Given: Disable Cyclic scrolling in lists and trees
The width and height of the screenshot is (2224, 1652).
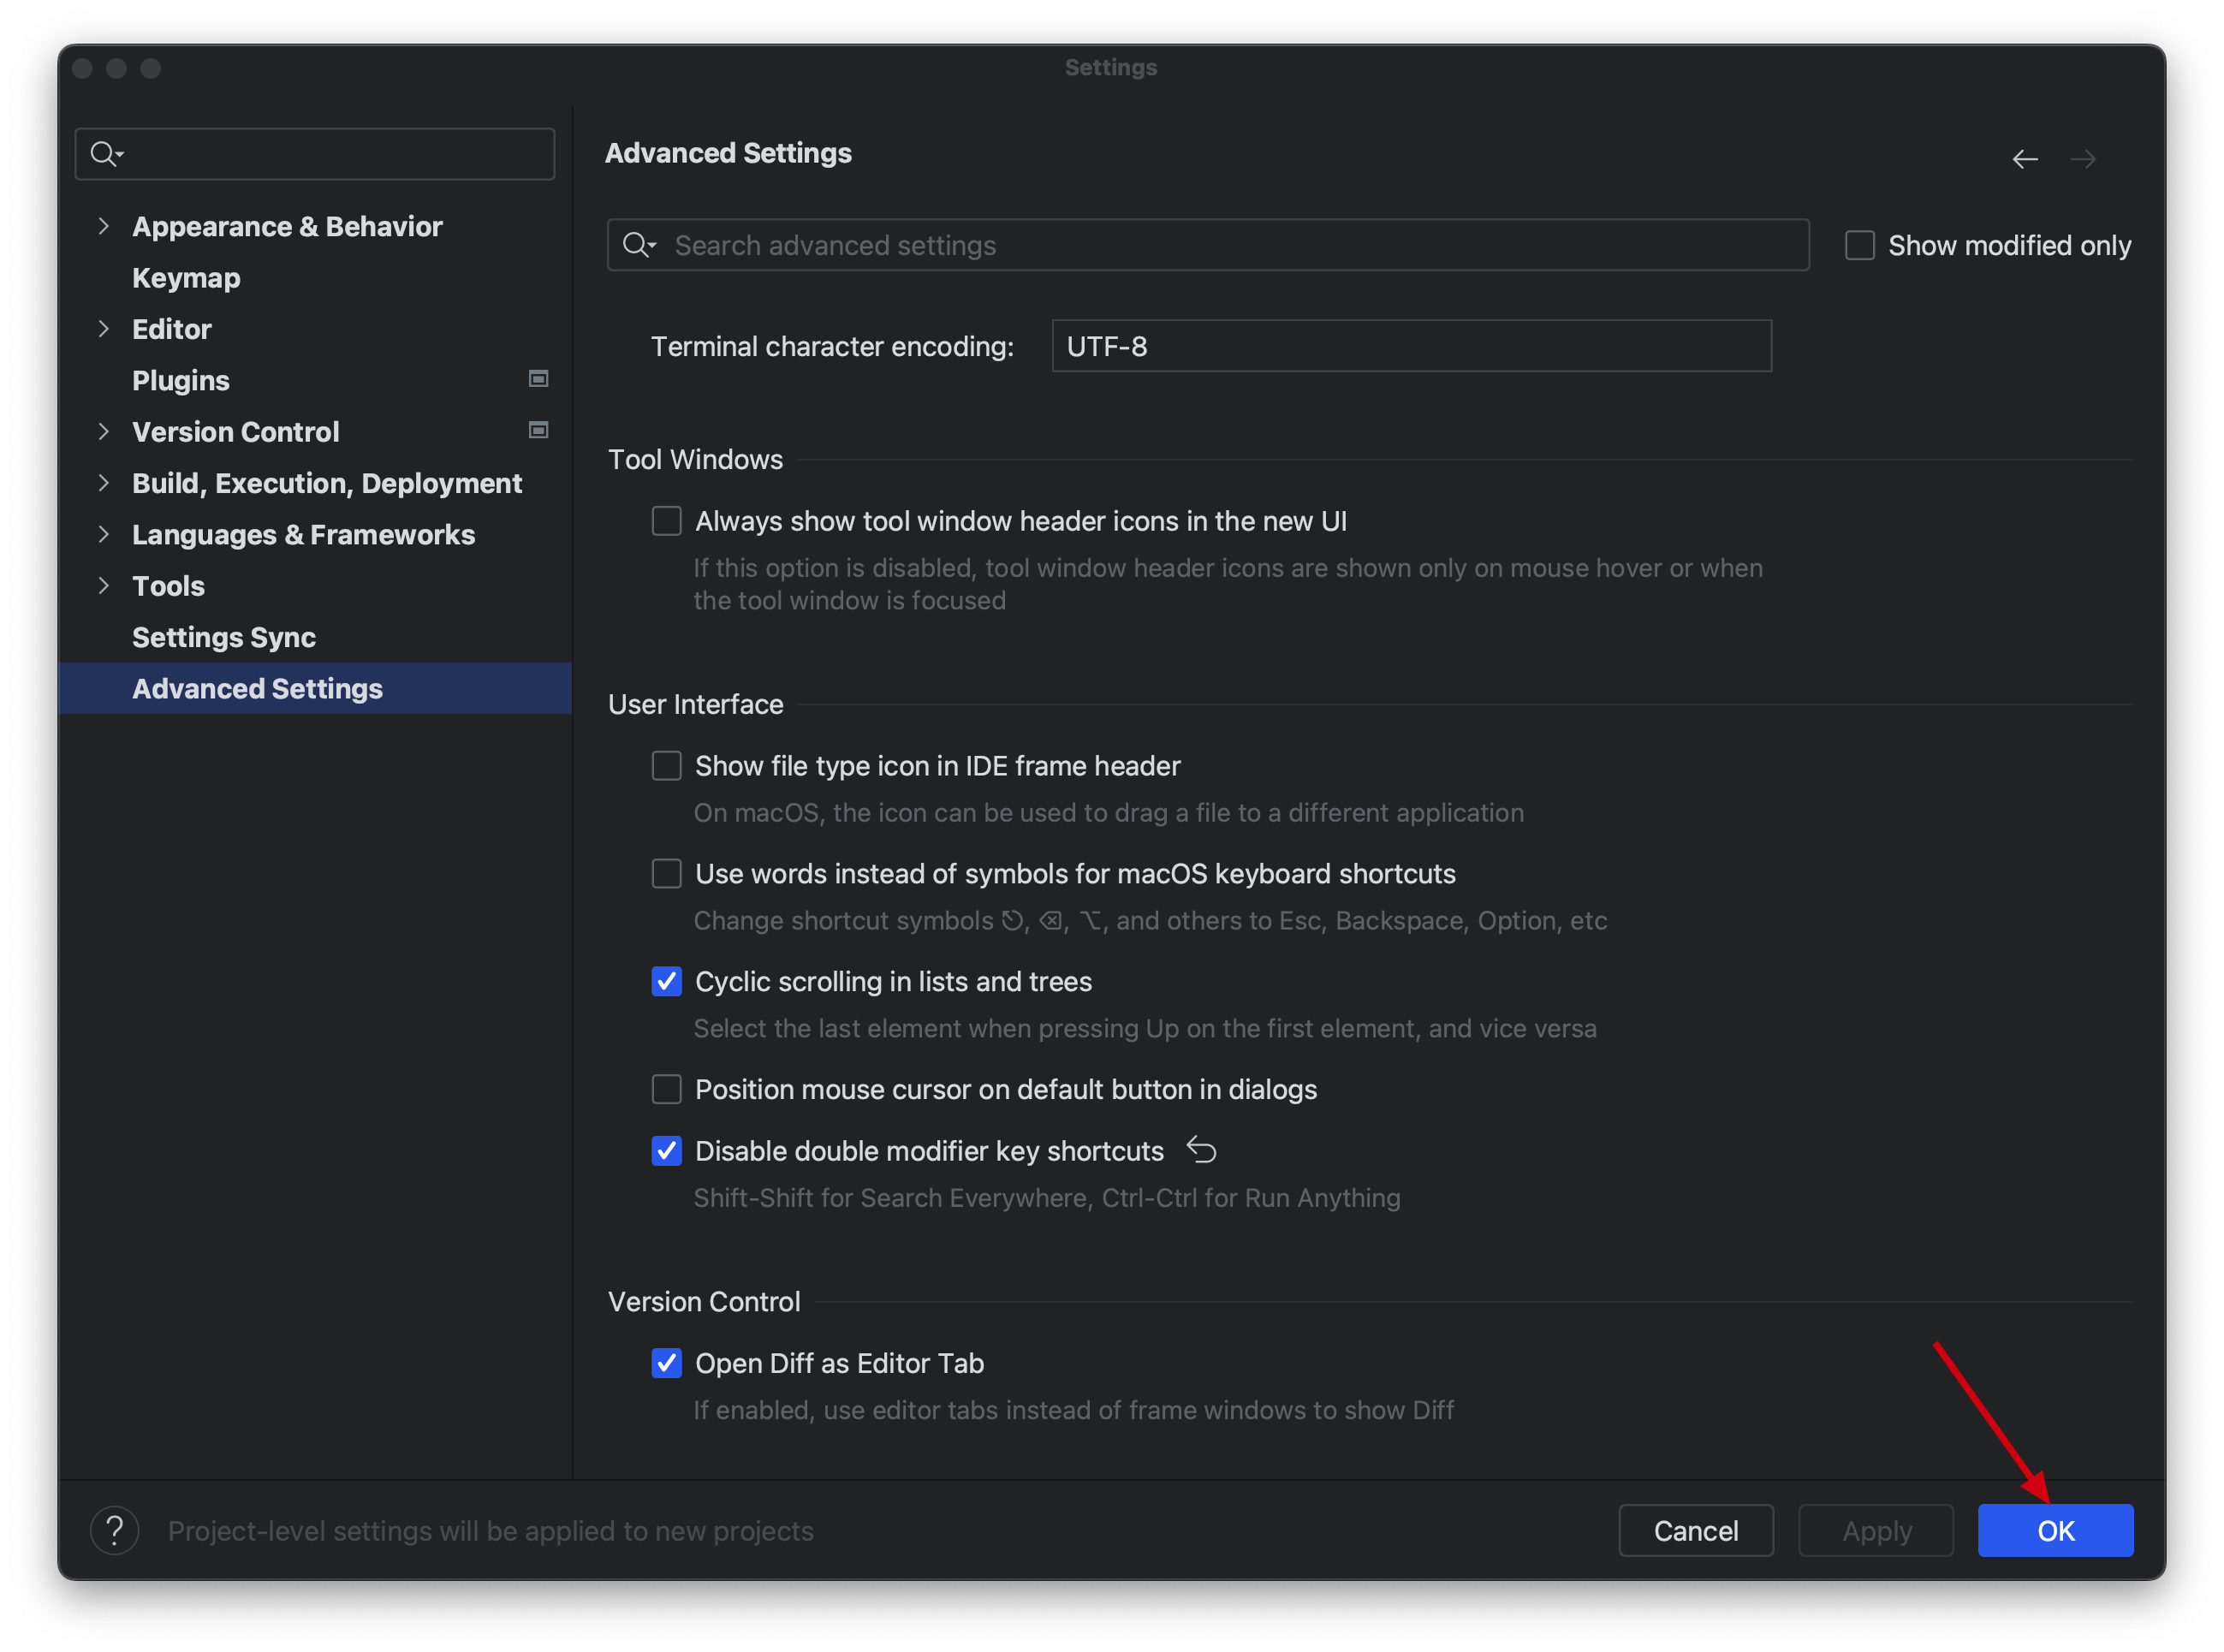Looking at the screenshot, I should [x=666, y=981].
